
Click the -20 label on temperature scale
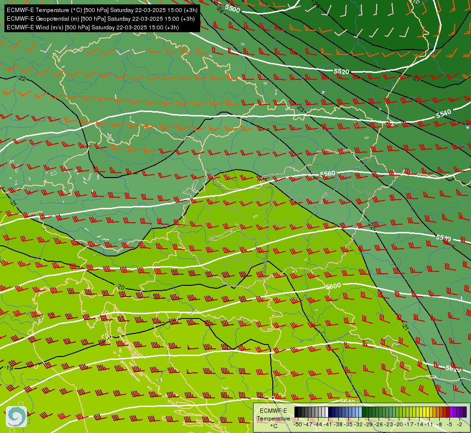click(x=399, y=424)
